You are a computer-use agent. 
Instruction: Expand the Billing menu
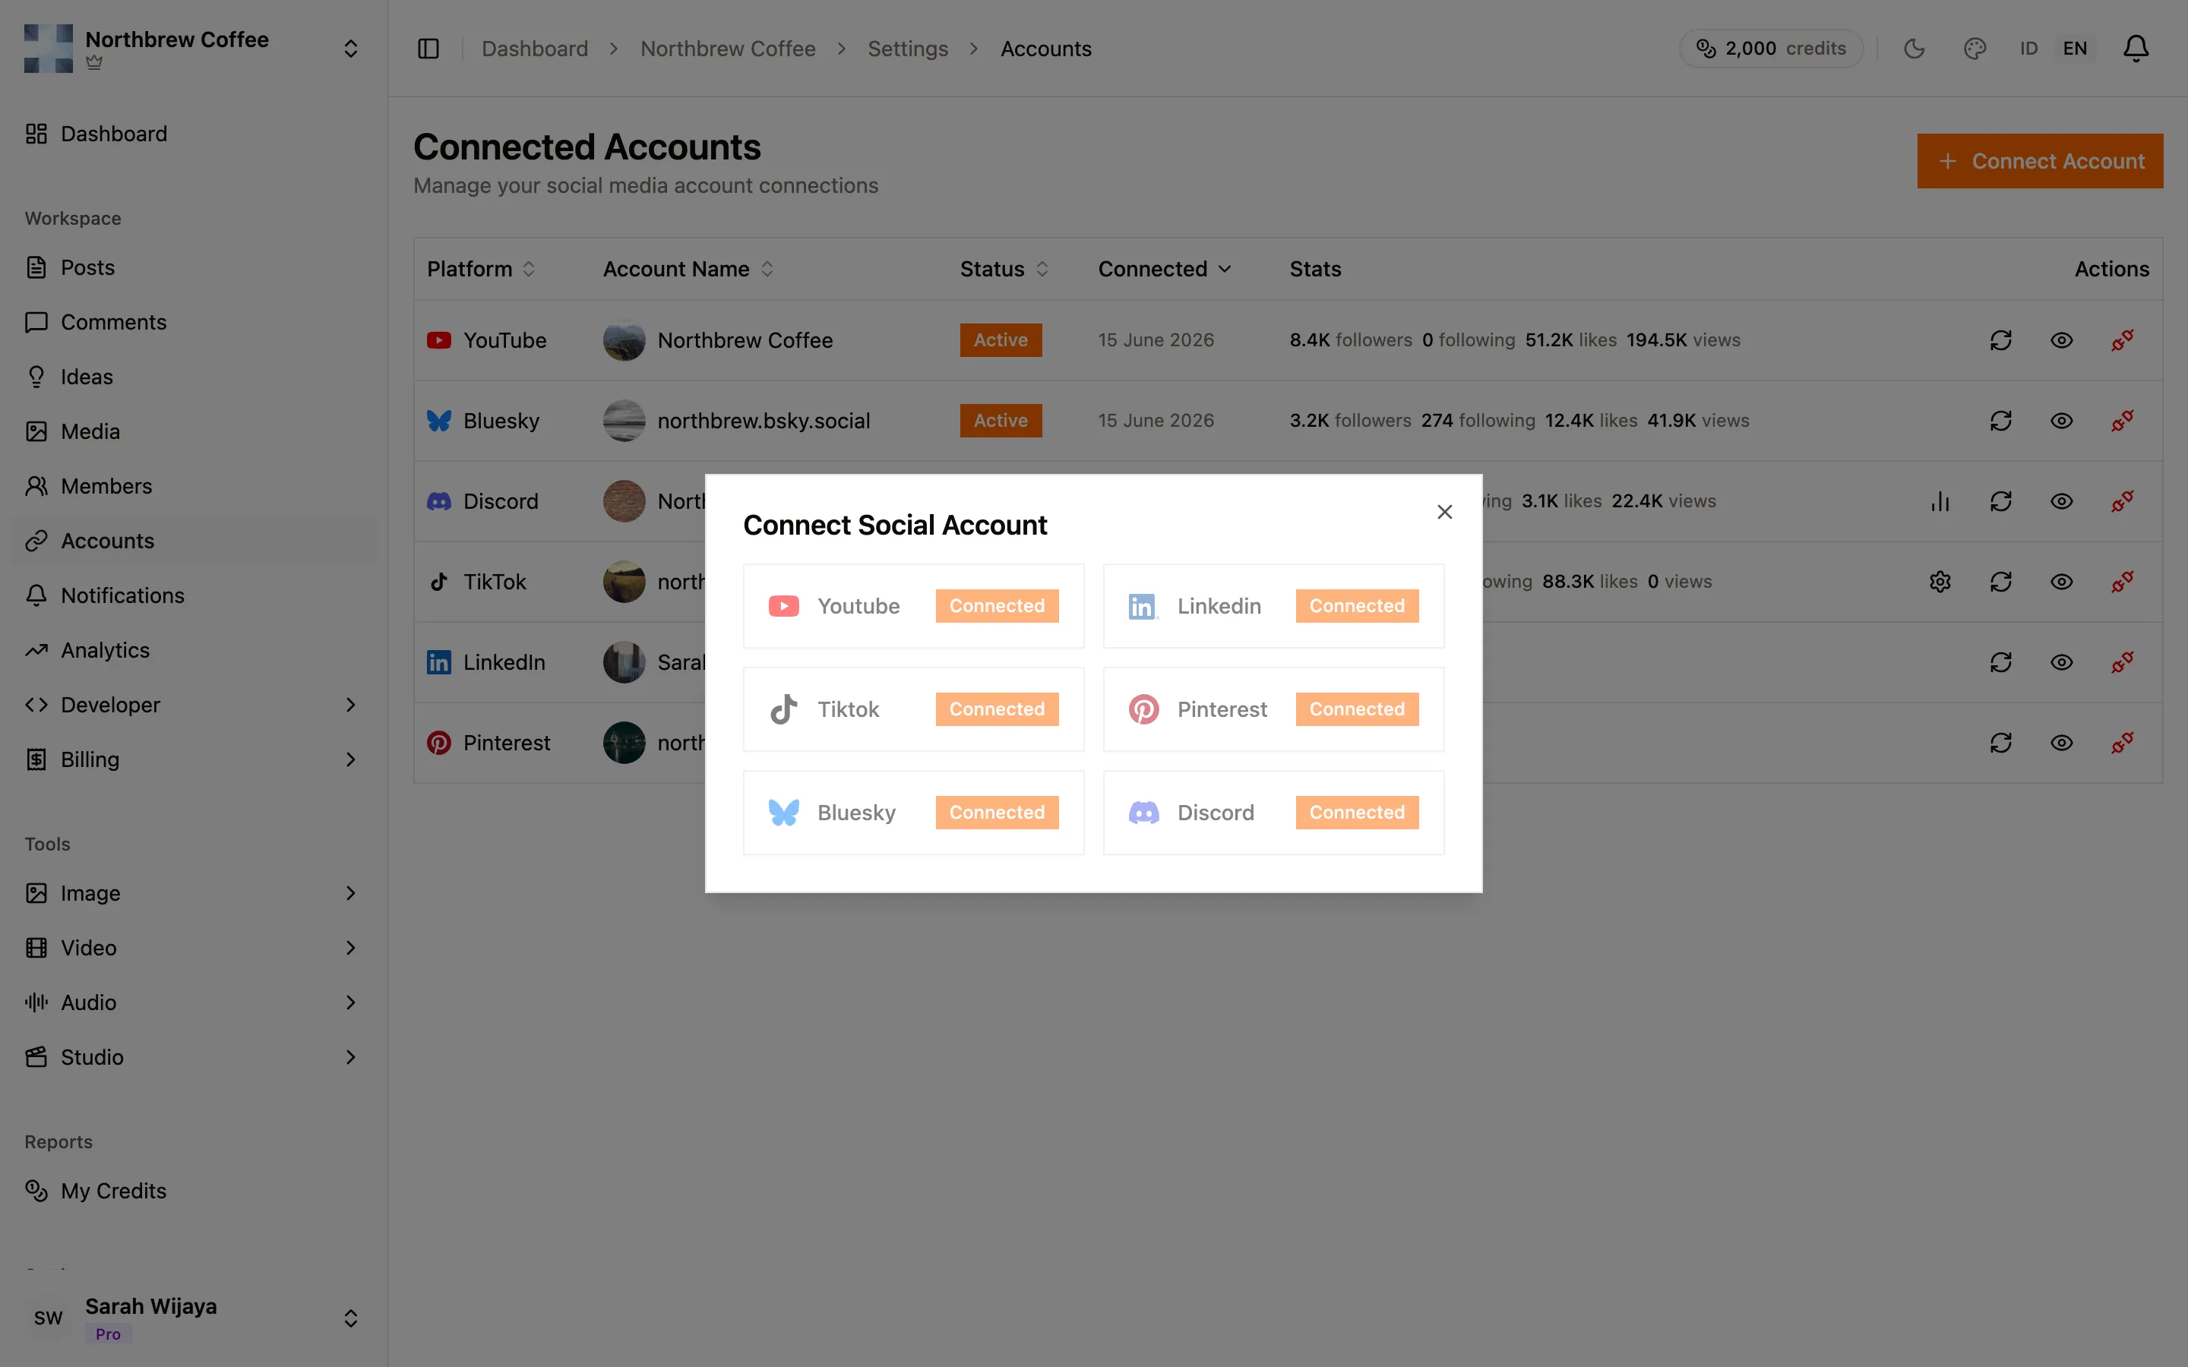192,759
